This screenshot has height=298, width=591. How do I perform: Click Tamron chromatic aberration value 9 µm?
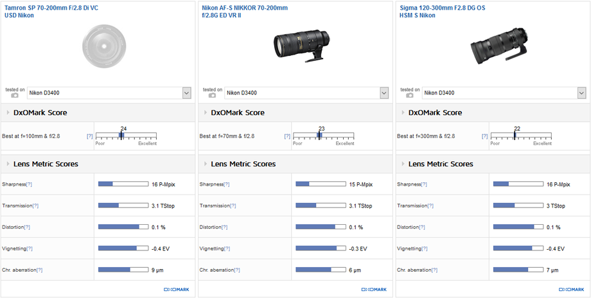157,270
